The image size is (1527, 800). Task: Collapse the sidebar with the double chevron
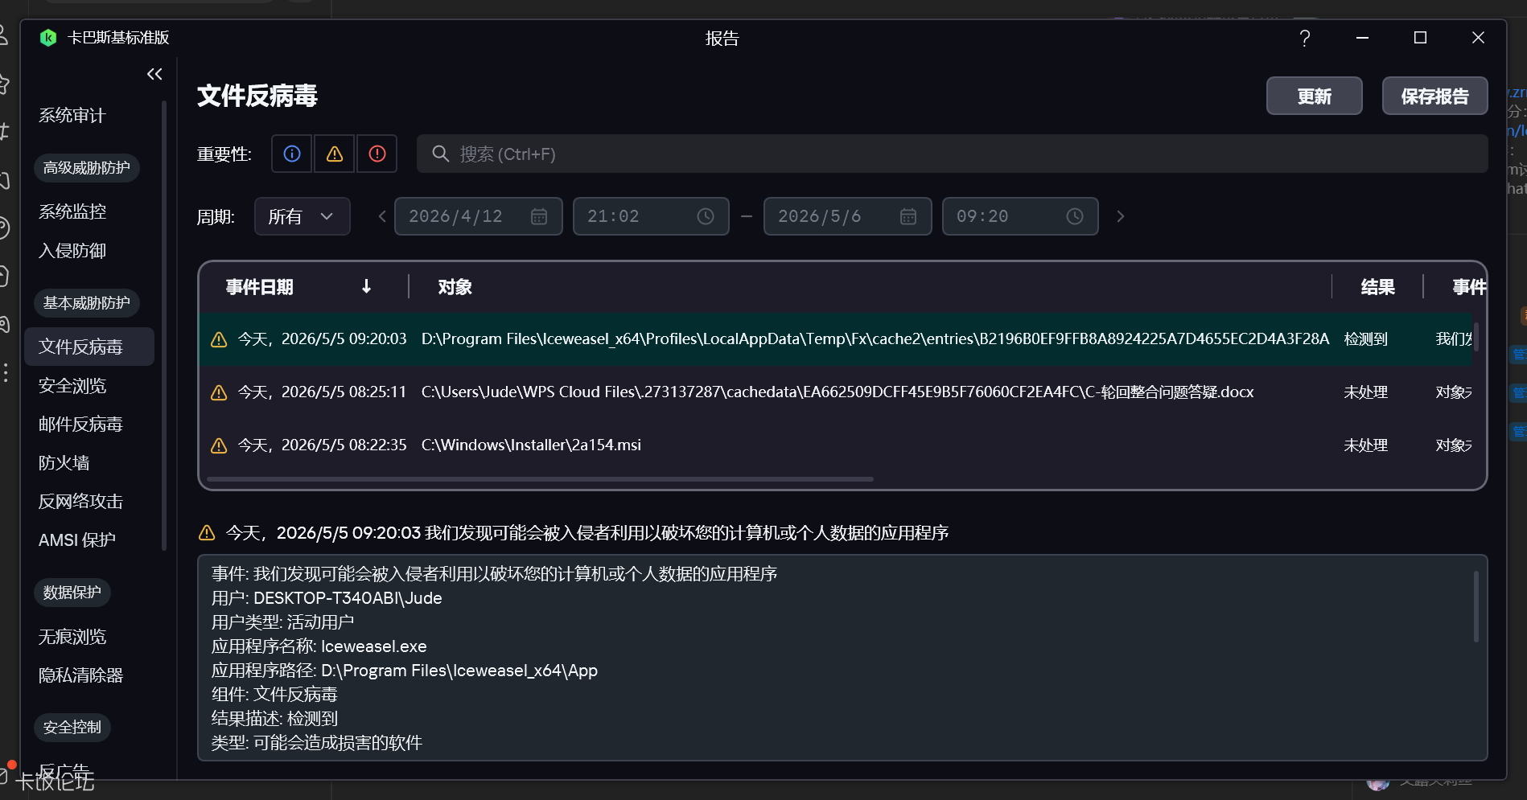click(154, 74)
